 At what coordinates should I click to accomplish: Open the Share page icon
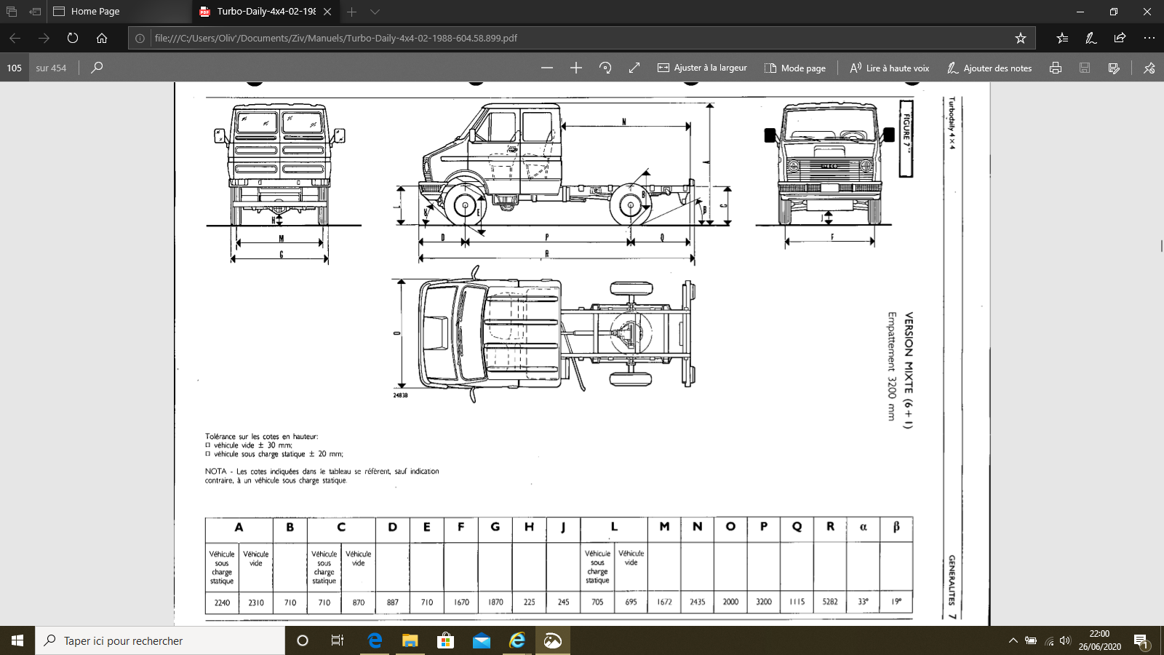1120,38
